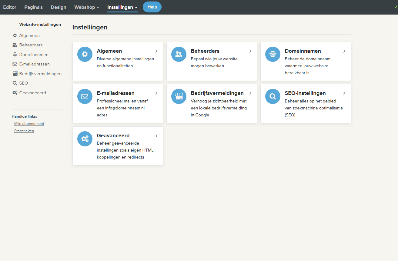Go to the Pagina's menu item
This screenshot has height=261, width=398.
(34, 7)
